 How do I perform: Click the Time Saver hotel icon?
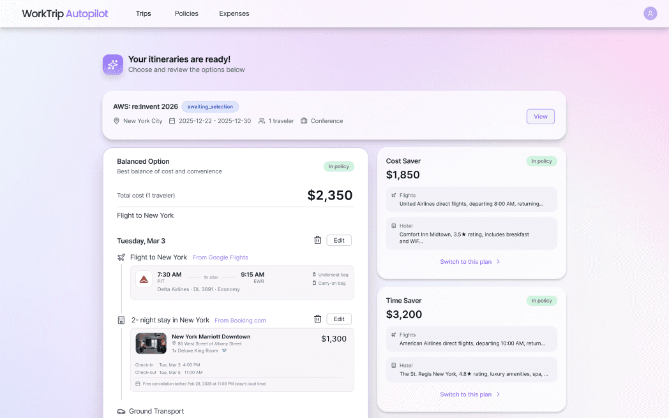tap(393, 366)
